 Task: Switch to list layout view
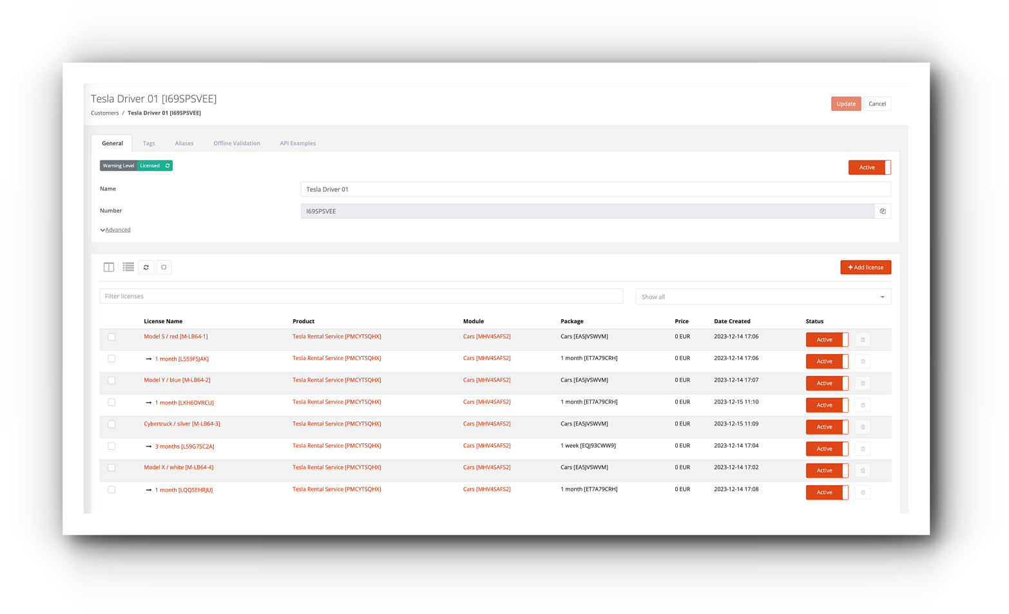click(x=128, y=267)
